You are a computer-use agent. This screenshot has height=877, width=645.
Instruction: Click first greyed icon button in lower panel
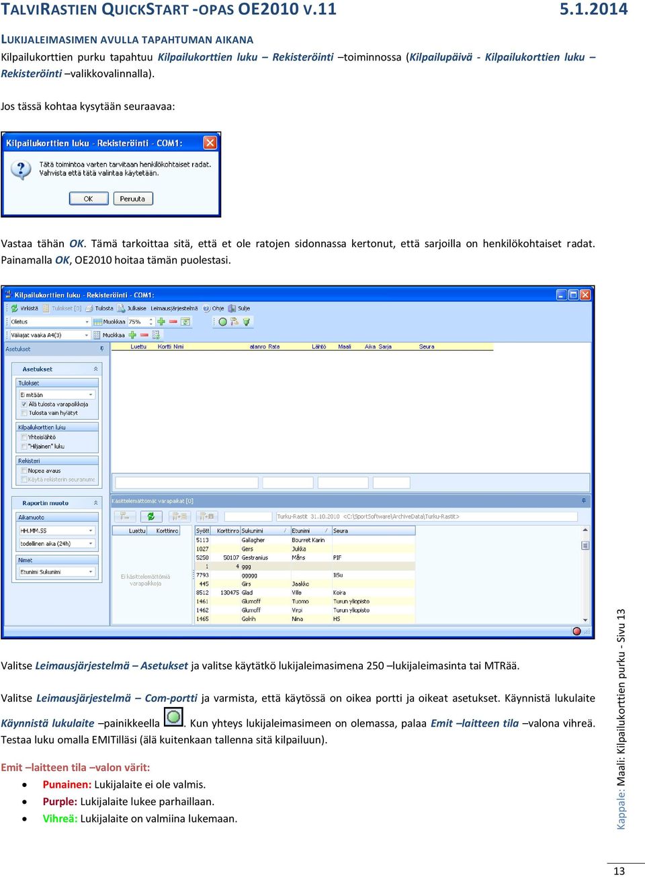[x=124, y=516]
